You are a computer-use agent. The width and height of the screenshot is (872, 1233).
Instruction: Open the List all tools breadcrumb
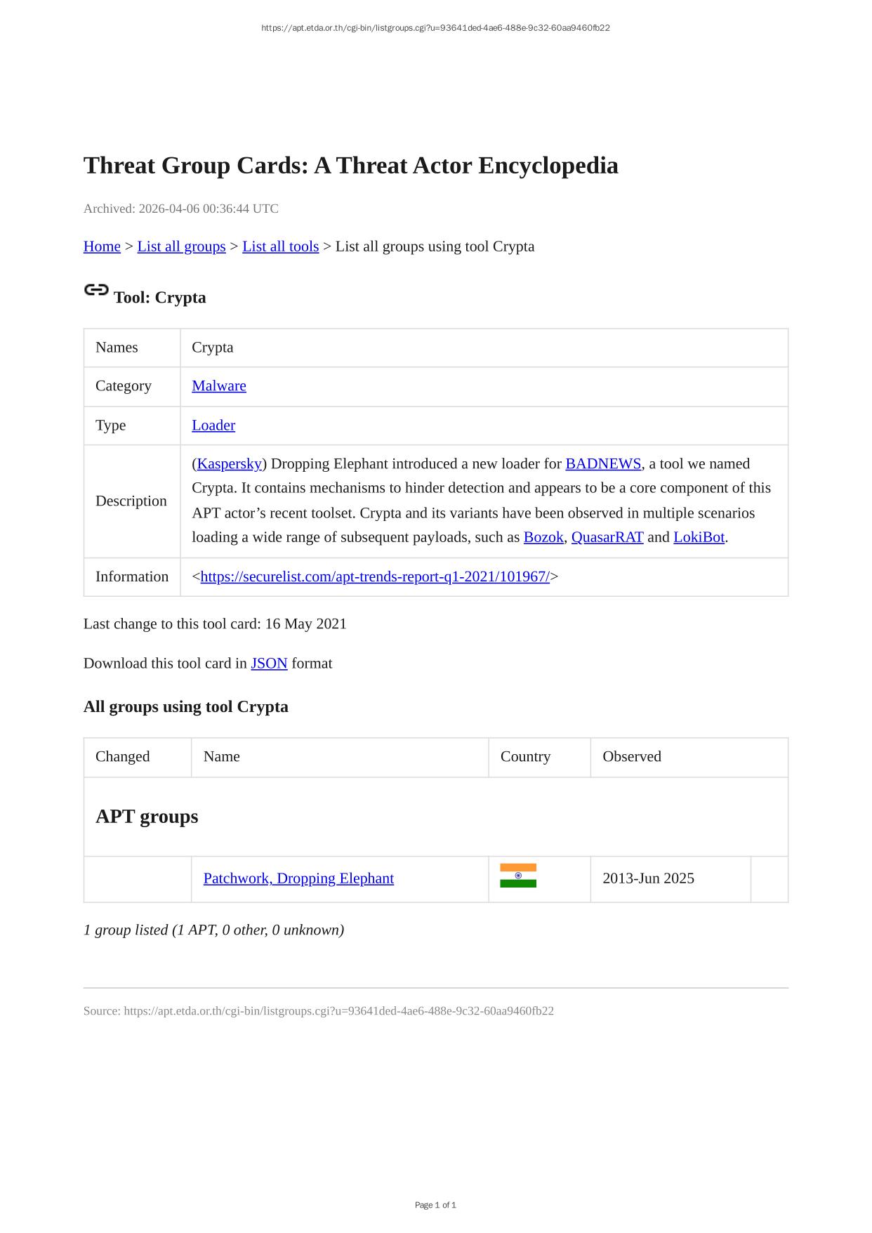[x=280, y=246]
